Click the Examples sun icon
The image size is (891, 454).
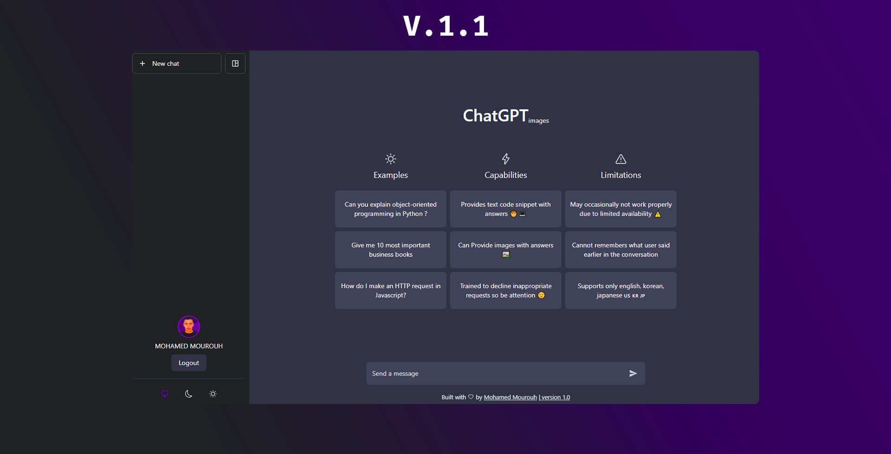click(x=391, y=159)
